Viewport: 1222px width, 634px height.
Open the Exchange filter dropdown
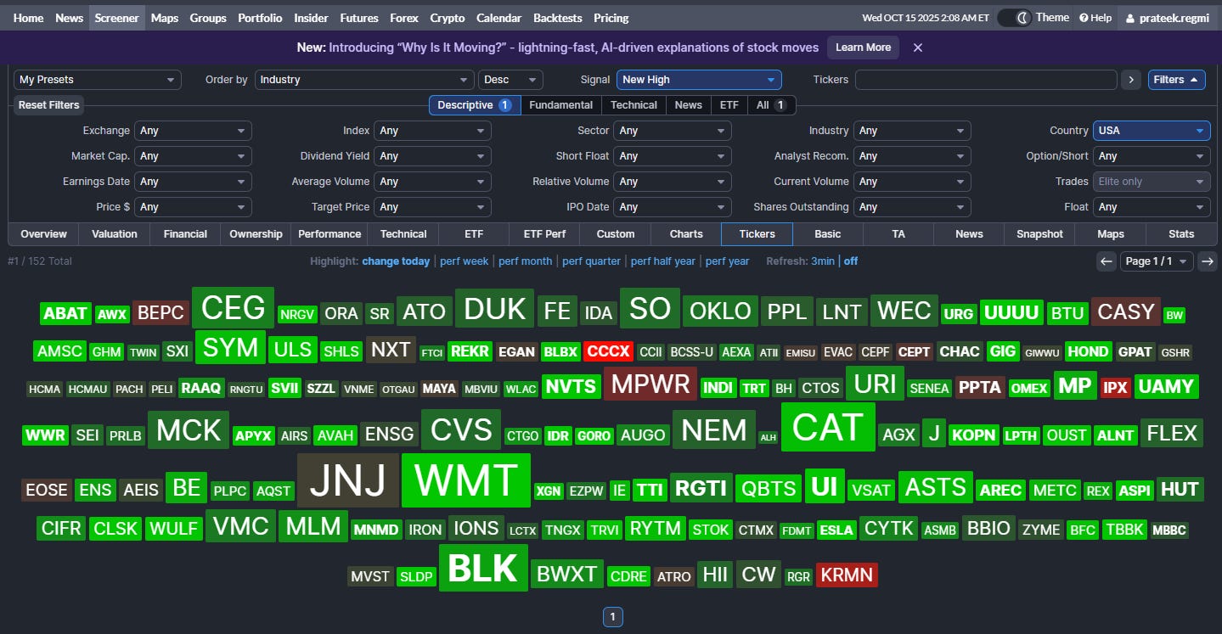pos(193,131)
